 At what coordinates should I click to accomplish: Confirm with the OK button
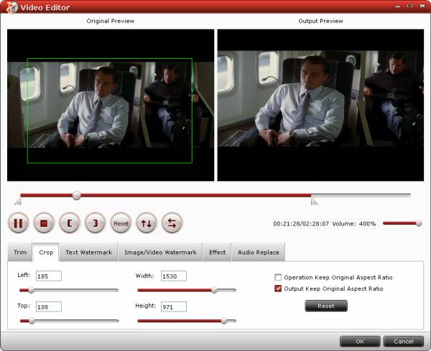click(x=360, y=342)
